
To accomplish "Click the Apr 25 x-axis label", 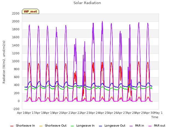I will [104, 113].
